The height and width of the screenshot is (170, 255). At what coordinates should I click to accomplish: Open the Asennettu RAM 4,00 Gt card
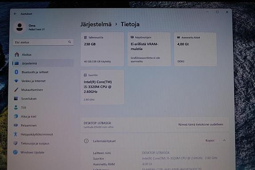195,49
